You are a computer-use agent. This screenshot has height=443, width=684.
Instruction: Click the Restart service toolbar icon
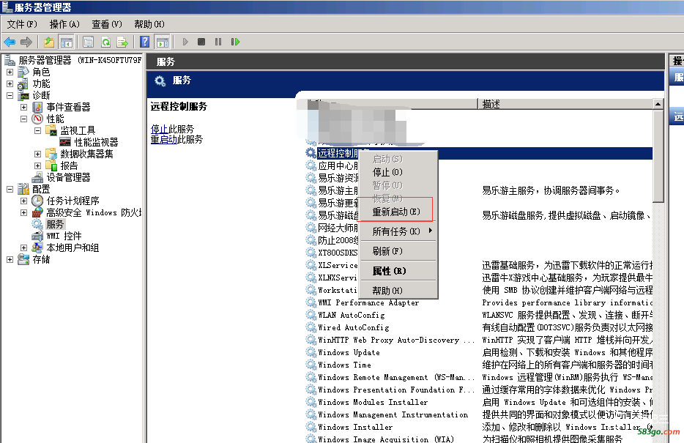235,42
